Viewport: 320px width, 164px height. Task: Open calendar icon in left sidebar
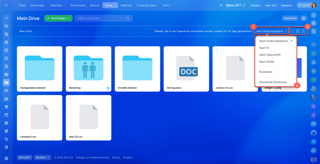coord(6,50)
